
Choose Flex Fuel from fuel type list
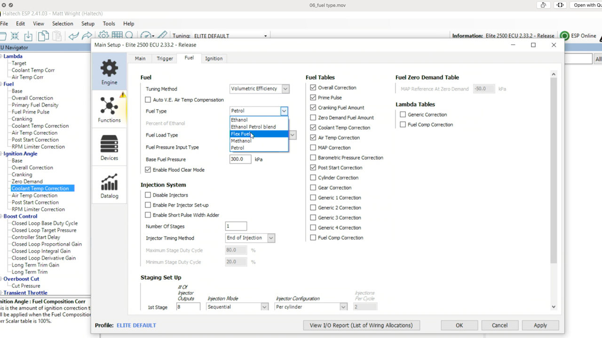point(240,134)
